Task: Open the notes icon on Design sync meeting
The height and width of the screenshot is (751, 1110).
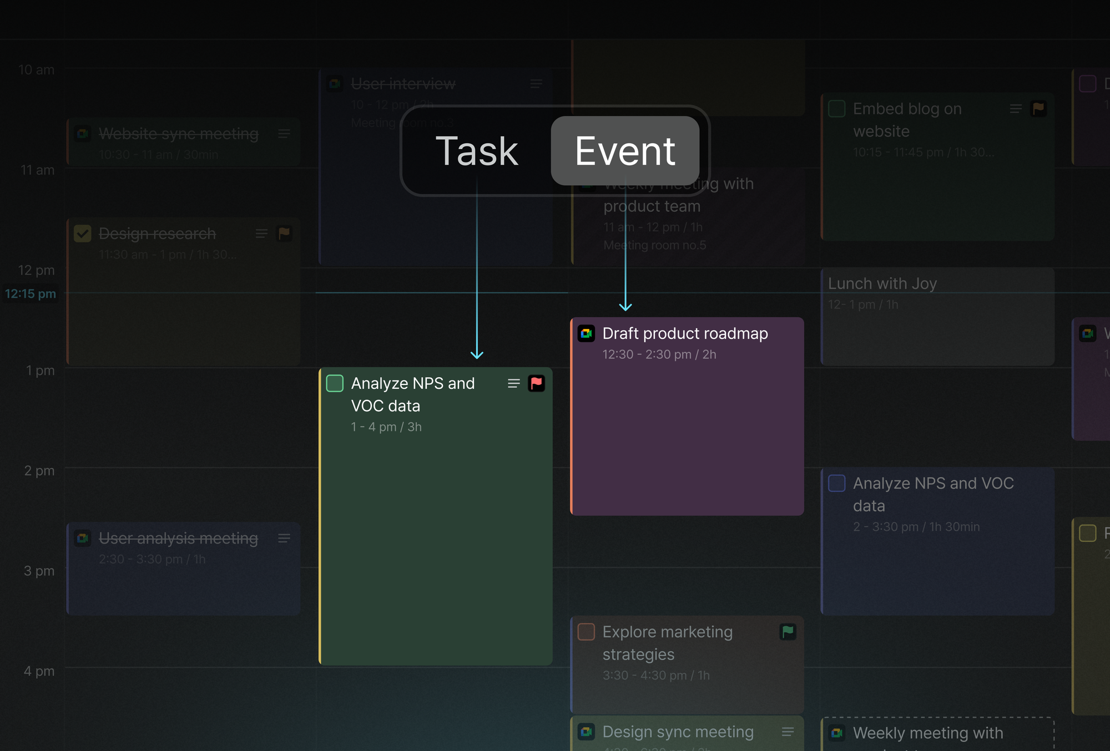Action: 788,732
